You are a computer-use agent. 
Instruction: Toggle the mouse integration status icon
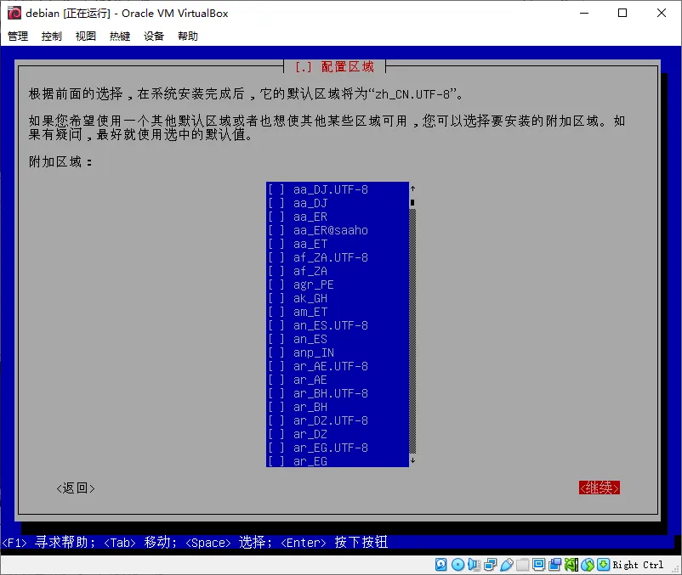click(x=587, y=565)
